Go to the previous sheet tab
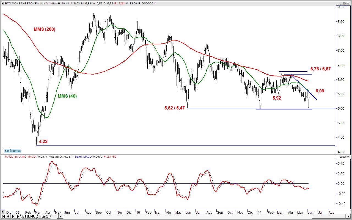Viewport: 352px width, 220px height. 8,216
